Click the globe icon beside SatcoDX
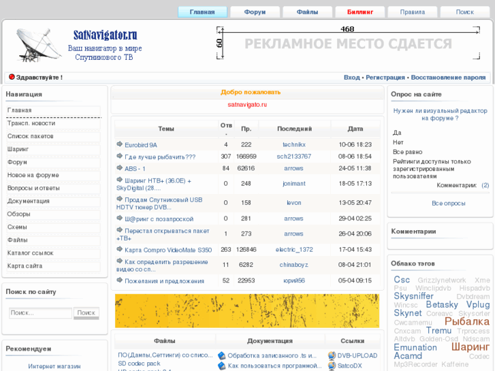The width and height of the screenshot is (495, 371). pyautogui.click(x=332, y=366)
